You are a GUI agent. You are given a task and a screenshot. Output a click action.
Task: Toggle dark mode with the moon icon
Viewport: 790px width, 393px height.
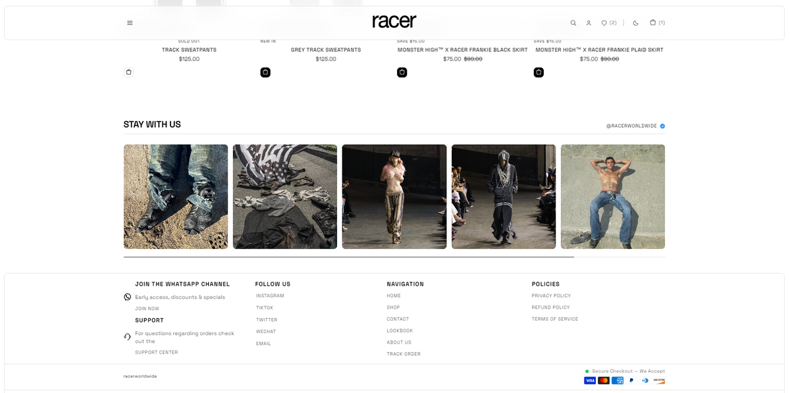(x=635, y=23)
